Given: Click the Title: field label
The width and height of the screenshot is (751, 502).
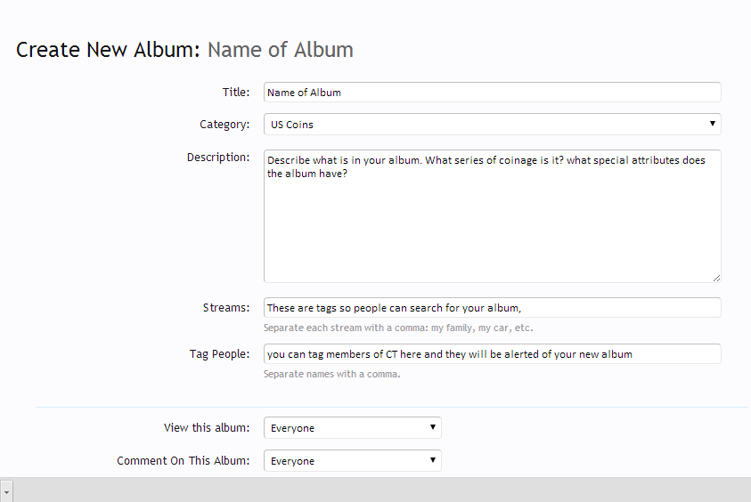Looking at the screenshot, I should point(236,93).
